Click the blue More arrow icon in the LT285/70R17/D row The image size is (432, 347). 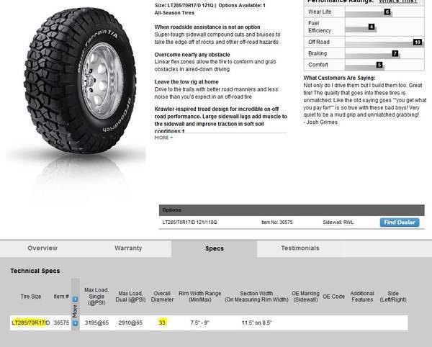click(75, 323)
